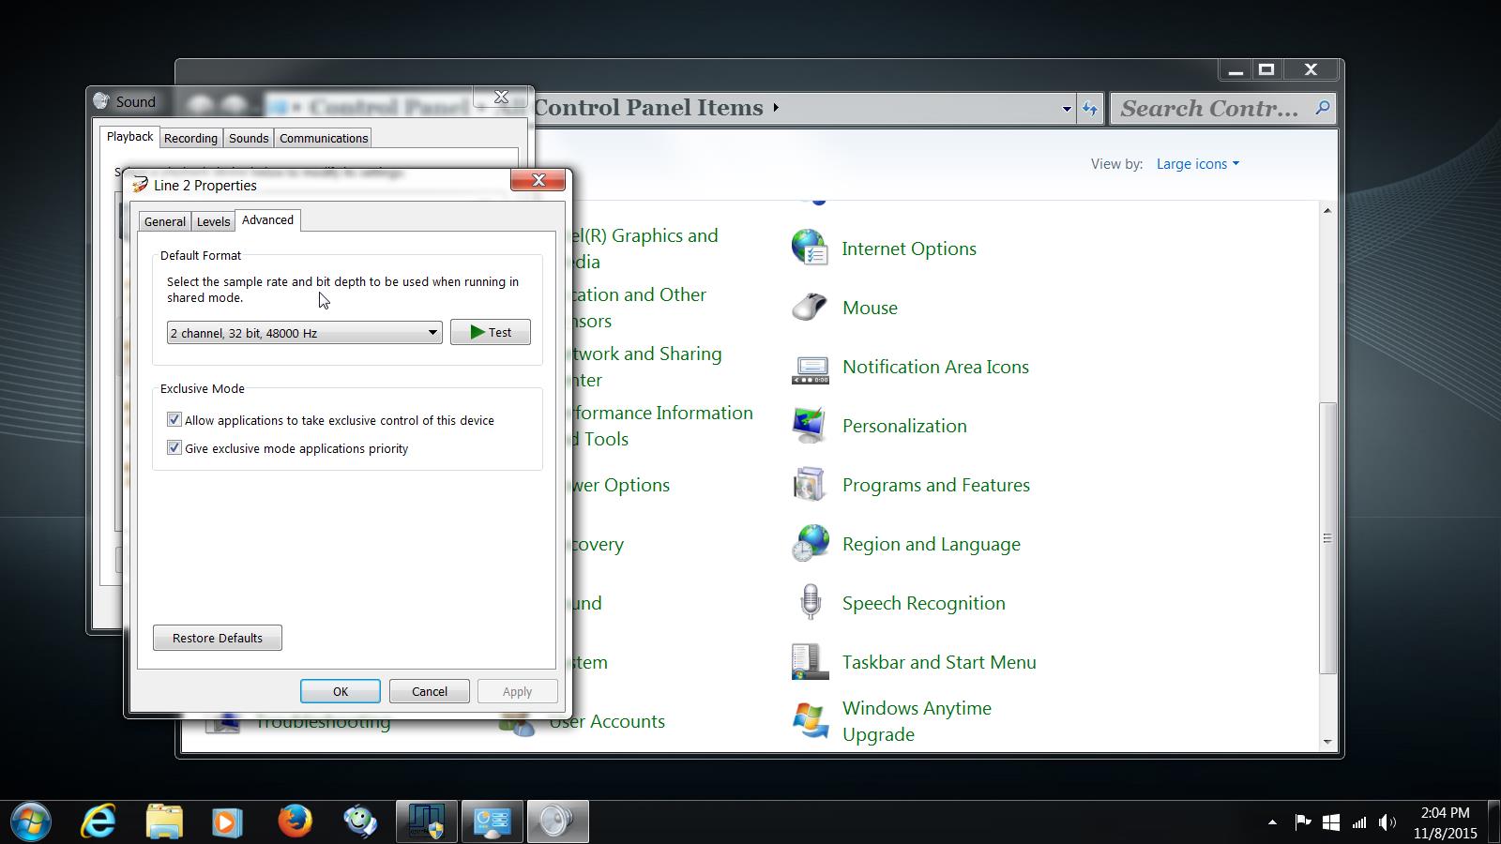Screen dimensions: 1501x844
Task: Open the Programs and Features link
Action: (936, 485)
